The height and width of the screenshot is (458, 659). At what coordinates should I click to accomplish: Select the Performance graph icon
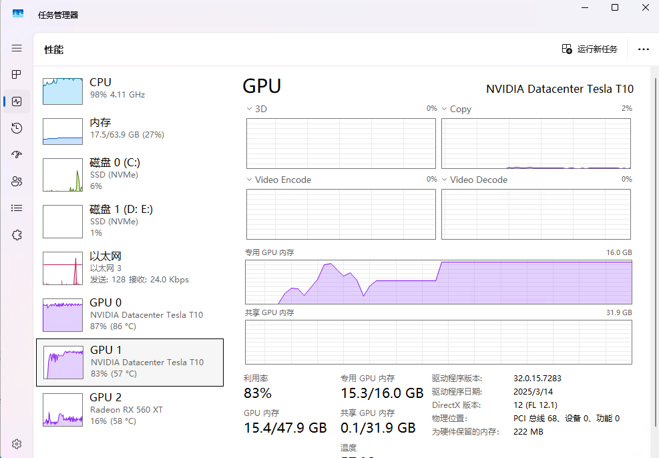click(17, 101)
